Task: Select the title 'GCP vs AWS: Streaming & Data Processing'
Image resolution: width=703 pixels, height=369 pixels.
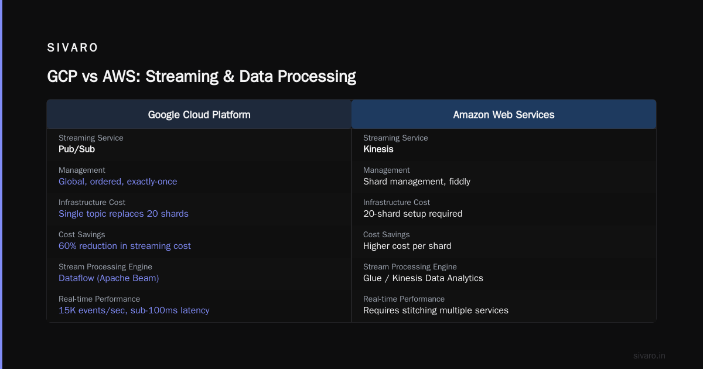Action: 202,77
